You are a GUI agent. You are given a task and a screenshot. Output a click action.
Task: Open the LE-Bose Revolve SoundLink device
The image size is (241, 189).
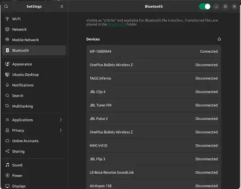click(154, 172)
